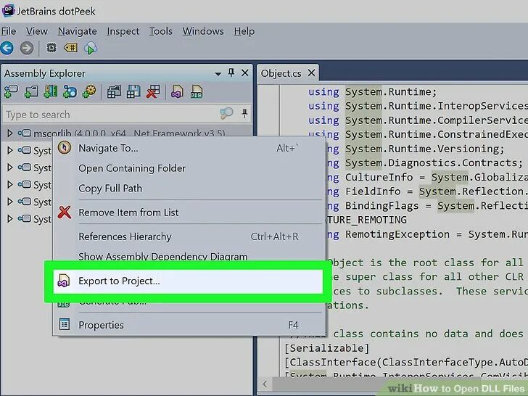Click the magnifier icon in the search box
This screenshot has height=396, width=528.
(226, 113)
